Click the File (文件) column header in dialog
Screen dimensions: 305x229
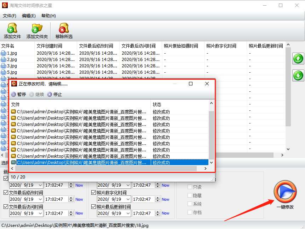[80, 104]
